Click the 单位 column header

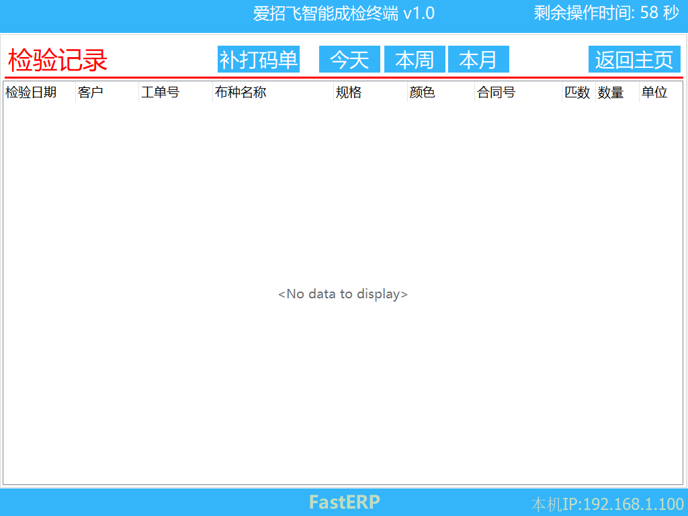(x=661, y=92)
